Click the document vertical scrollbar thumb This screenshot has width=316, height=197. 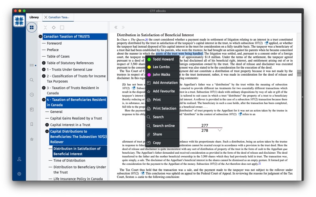click(299, 73)
